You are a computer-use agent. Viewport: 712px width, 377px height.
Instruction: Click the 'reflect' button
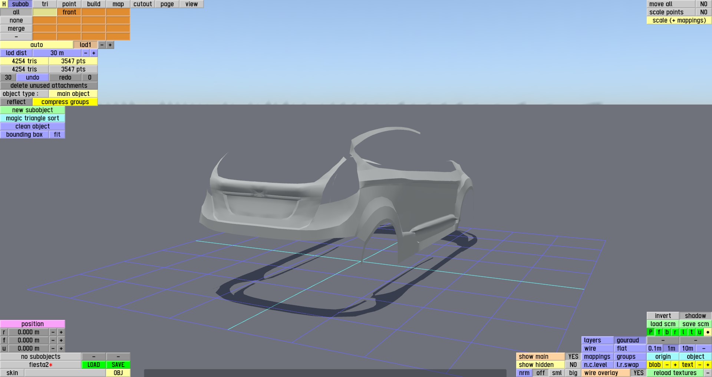click(x=16, y=102)
